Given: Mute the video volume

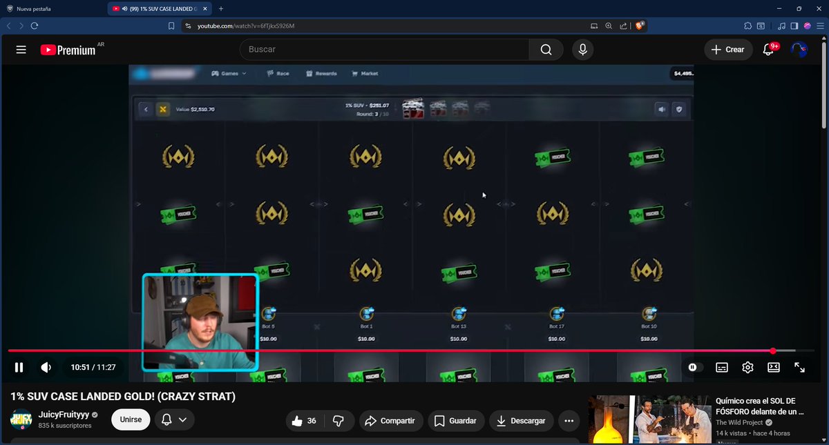Looking at the screenshot, I should tap(46, 368).
